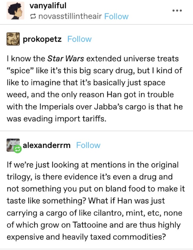This screenshot has width=193, height=250.
Task: Follow prokopetz
Action: (80, 39)
